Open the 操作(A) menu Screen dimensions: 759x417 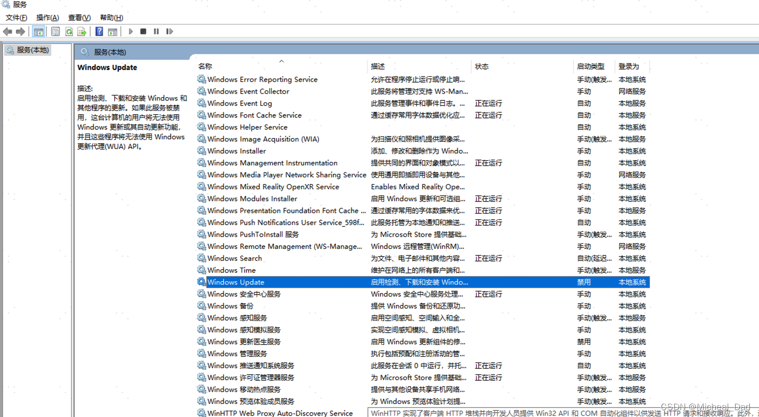[48, 18]
